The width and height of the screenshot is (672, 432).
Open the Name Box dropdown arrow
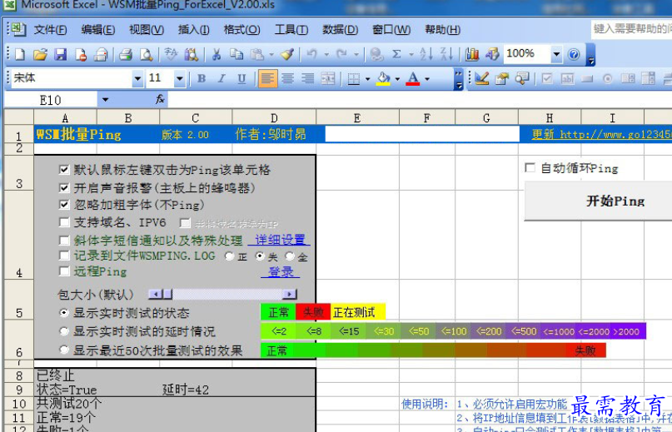pyautogui.click(x=105, y=100)
